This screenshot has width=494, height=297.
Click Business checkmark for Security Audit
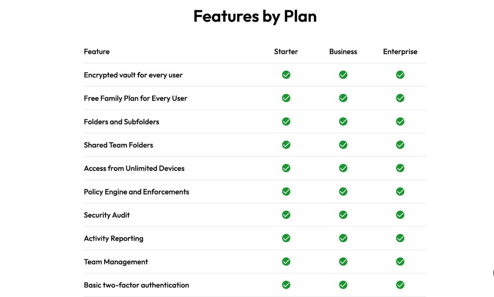pyautogui.click(x=343, y=215)
